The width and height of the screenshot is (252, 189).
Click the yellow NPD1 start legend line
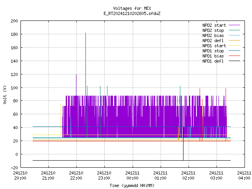point(234,46)
